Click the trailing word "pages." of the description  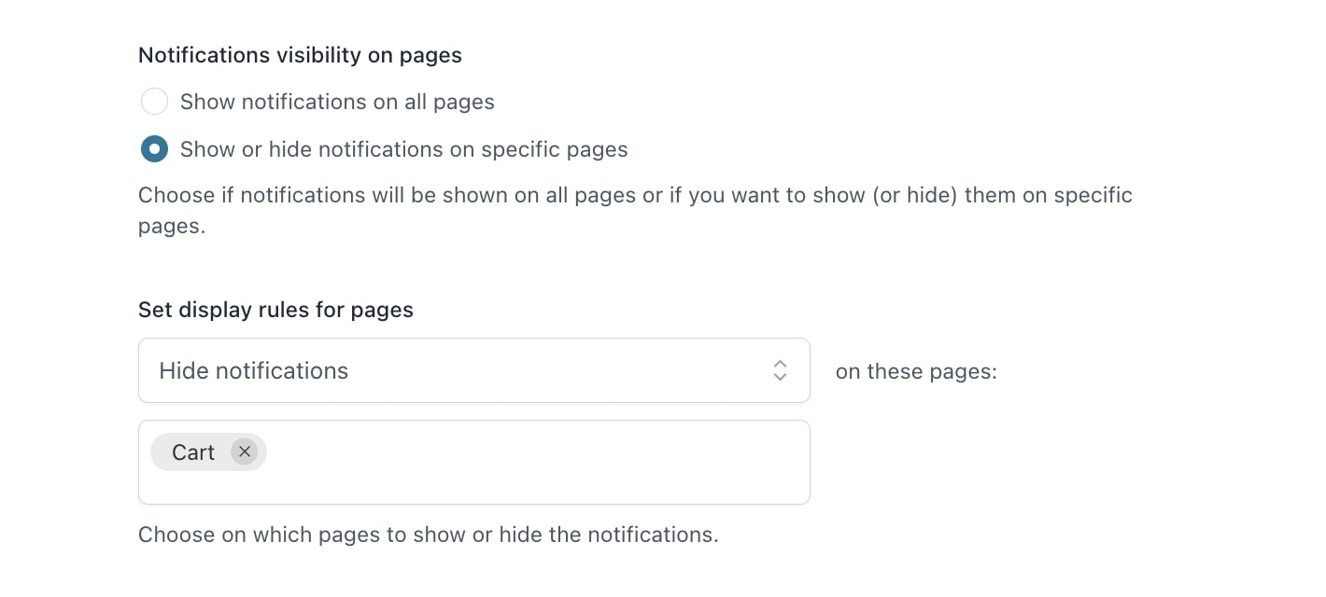pyautogui.click(x=172, y=227)
